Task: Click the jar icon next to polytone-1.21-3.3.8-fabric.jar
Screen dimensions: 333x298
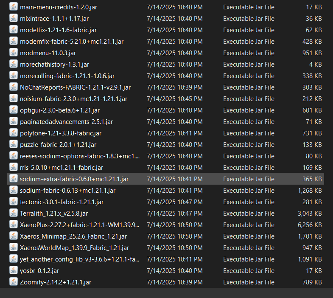Action: point(14,133)
